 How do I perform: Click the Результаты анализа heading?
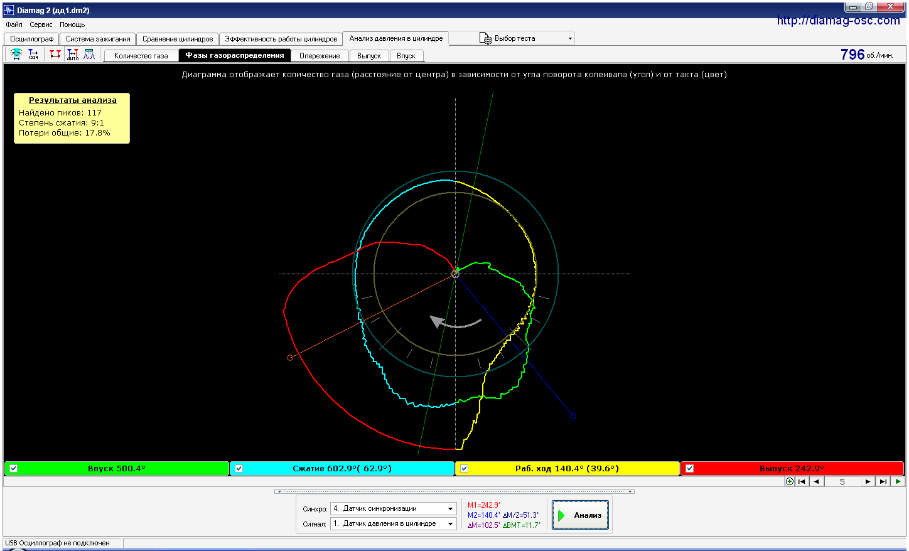tap(73, 100)
